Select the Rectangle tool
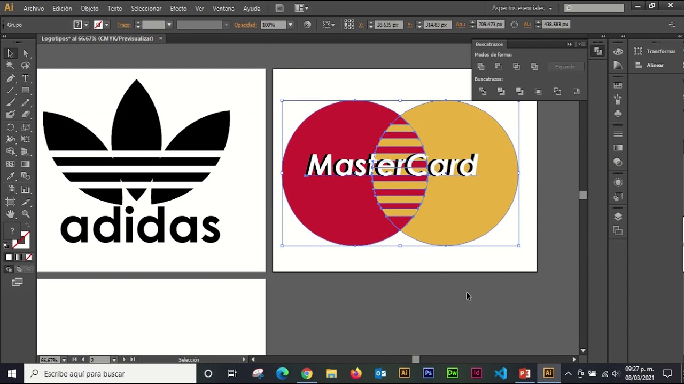The height and width of the screenshot is (384, 684). pyautogui.click(x=25, y=91)
